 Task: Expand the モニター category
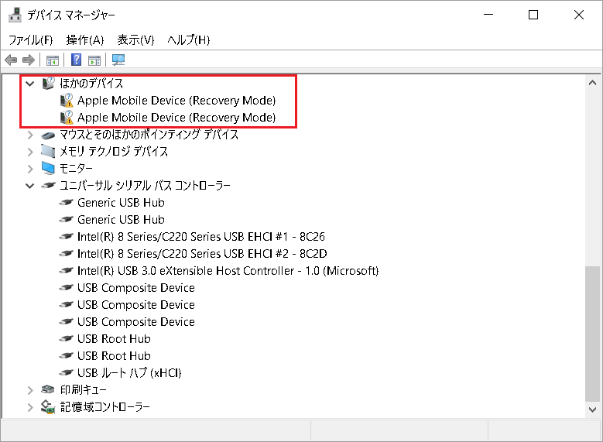coord(30,169)
